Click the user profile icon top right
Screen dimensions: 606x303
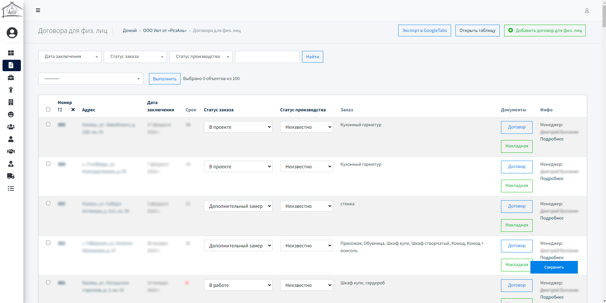tap(587, 11)
